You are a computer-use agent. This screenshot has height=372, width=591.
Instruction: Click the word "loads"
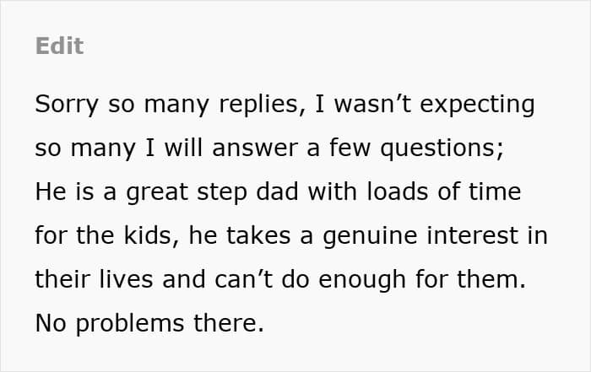click(398, 191)
